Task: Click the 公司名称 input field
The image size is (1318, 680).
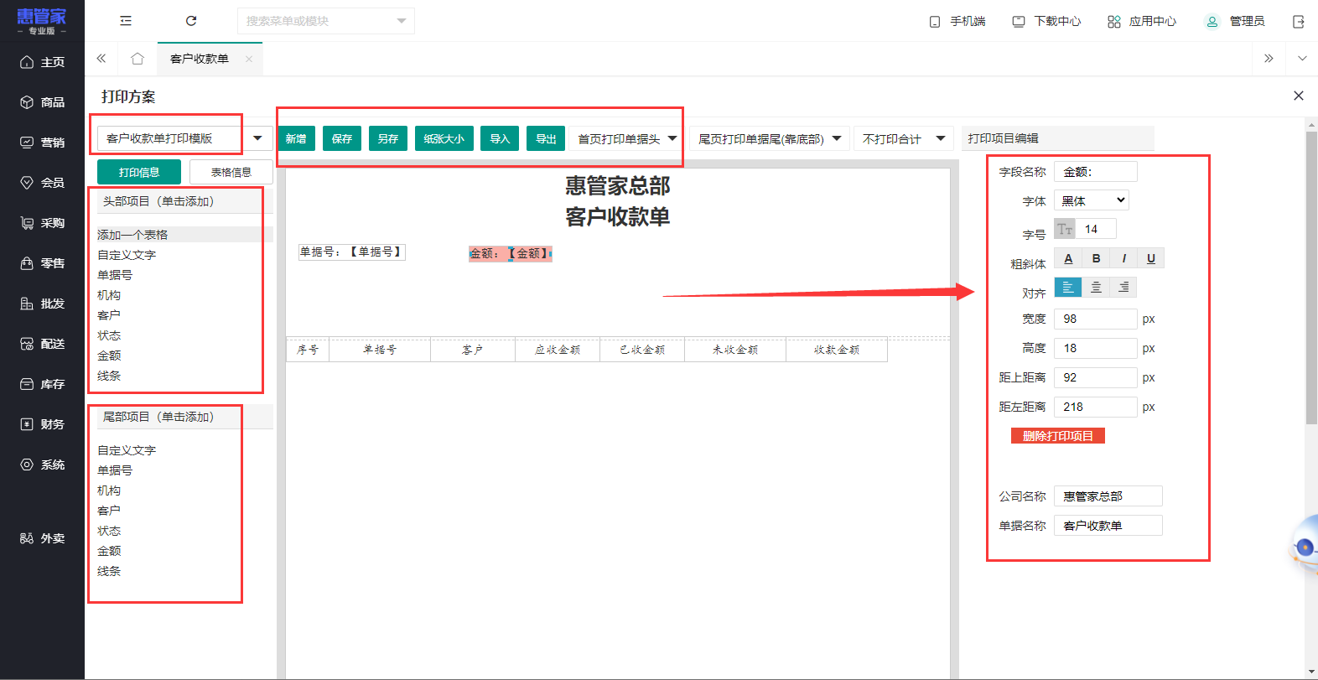Action: coord(1108,496)
